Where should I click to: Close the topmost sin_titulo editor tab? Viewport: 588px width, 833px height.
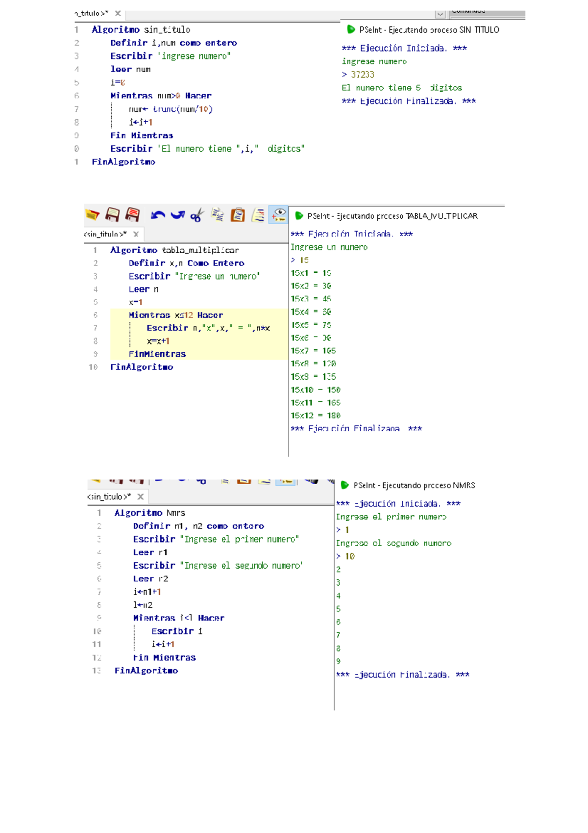tap(118, 13)
